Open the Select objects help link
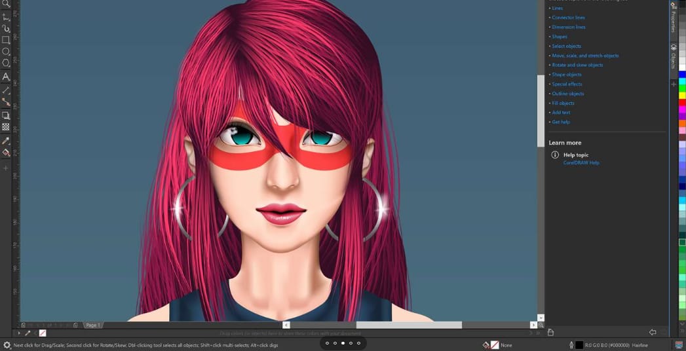Image resolution: width=686 pixels, height=351 pixels. tap(567, 46)
